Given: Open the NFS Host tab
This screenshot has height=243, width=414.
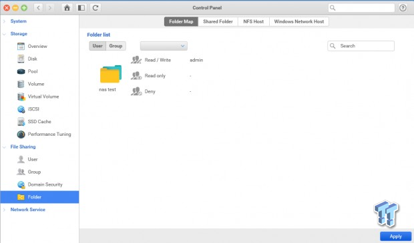Looking at the screenshot, I should [254, 21].
